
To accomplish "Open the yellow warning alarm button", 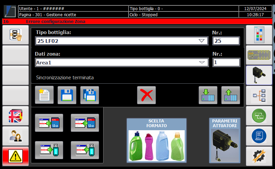I will (x=16, y=156).
